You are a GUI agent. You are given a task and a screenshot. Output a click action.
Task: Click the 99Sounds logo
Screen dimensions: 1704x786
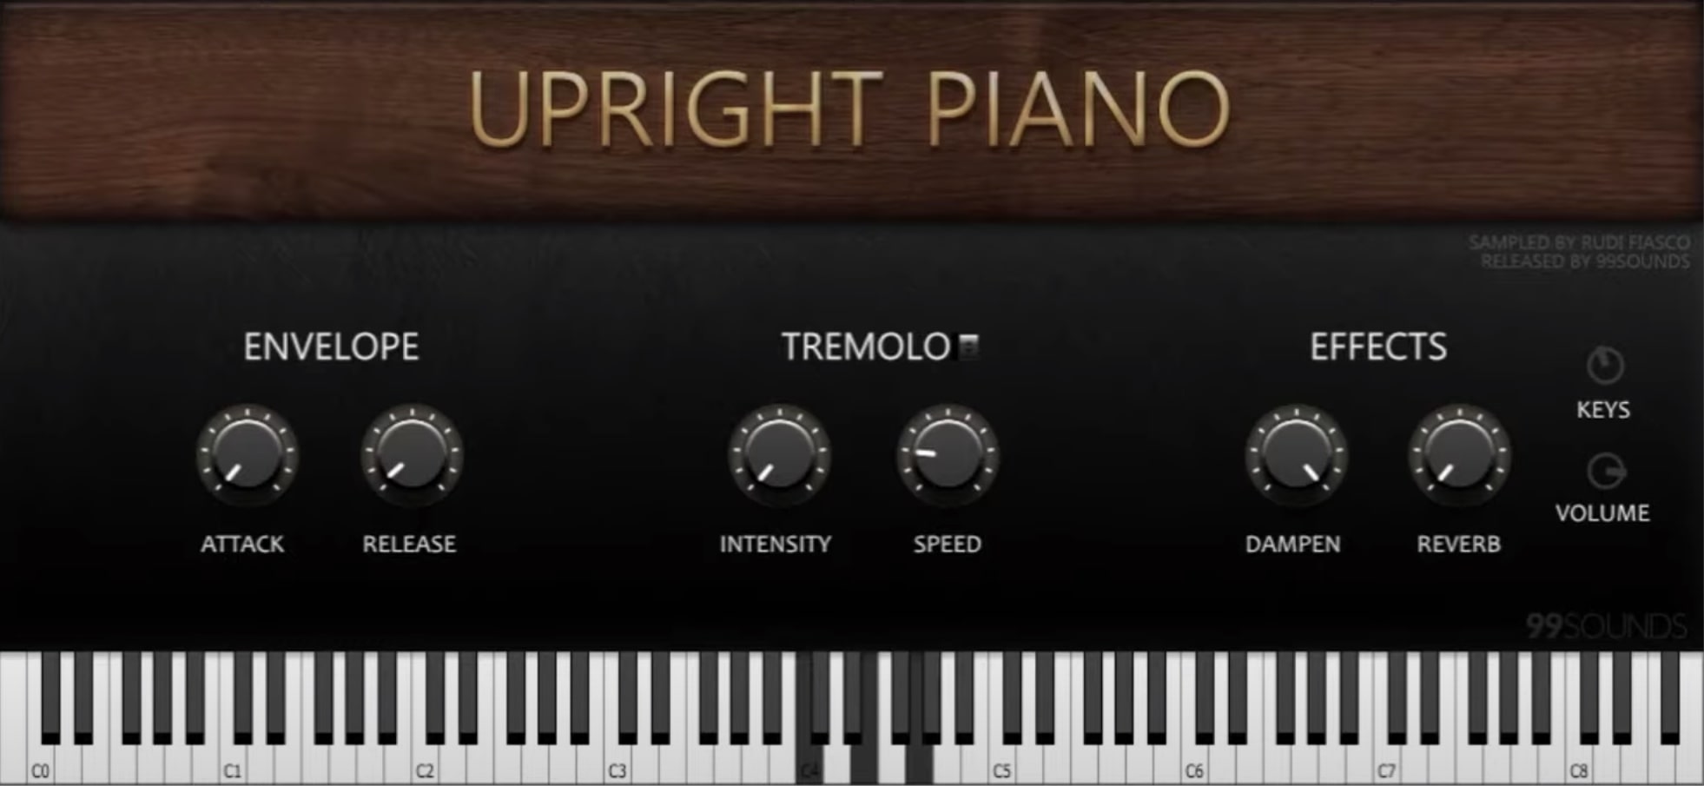tap(1606, 626)
